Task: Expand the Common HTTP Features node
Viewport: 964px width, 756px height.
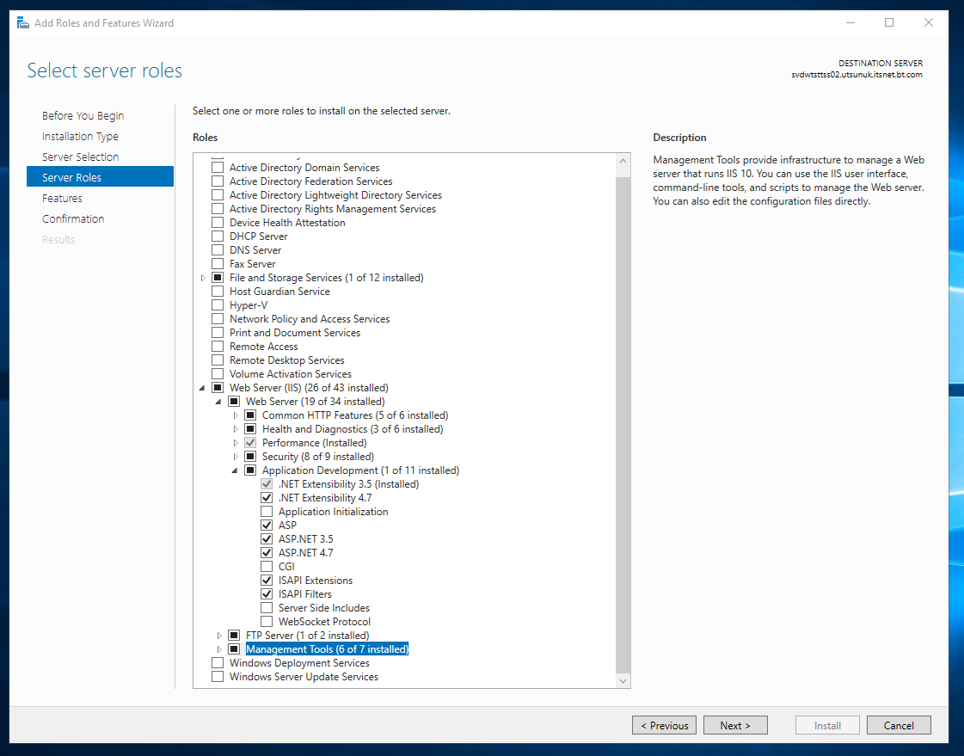Action: [x=236, y=415]
